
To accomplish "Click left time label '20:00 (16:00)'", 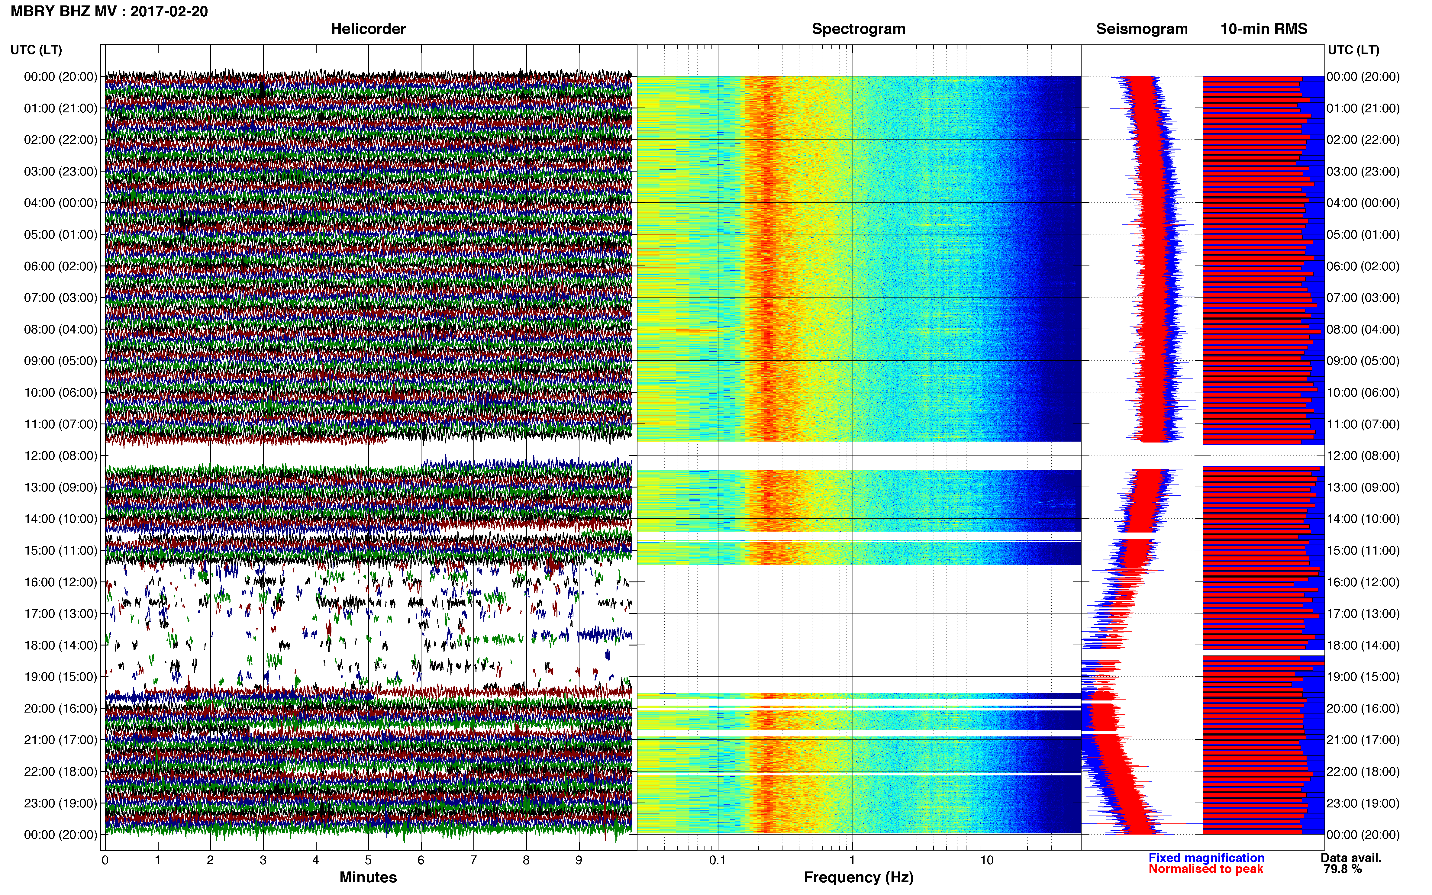I will pyautogui.click(x=60, y=709).
